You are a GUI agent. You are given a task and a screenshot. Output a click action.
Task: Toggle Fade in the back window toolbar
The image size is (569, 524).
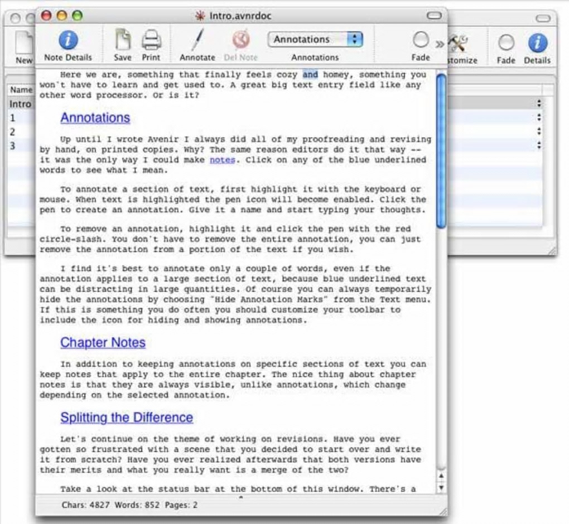click(506, 43)
